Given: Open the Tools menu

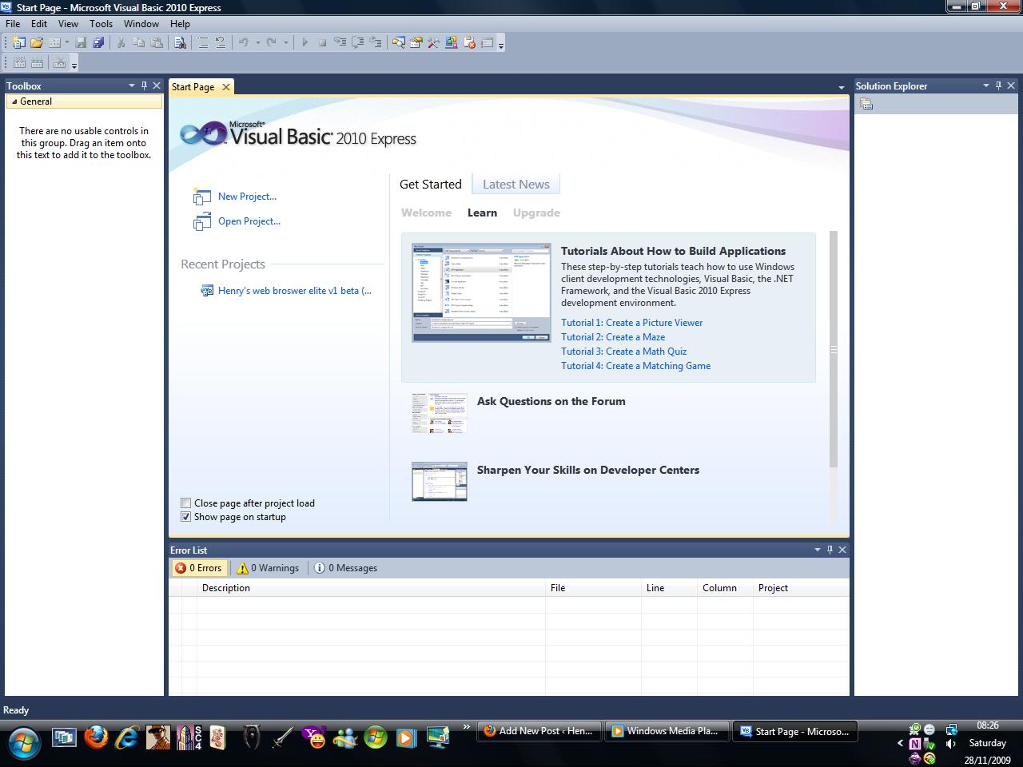Looking at the screenshot, I should 101,24.
